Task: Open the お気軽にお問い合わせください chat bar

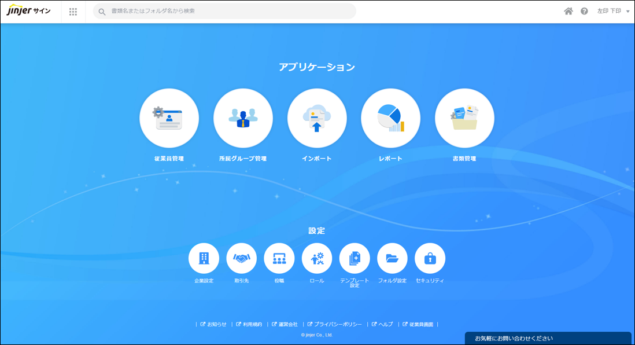Action: tap(548, 339)
